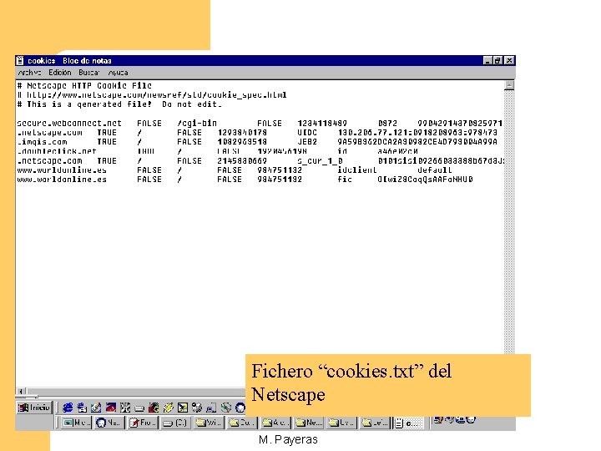601x451 pixels.
Task: Switch to the 'Mi...' taskbar window
Action: click(77, 423)
